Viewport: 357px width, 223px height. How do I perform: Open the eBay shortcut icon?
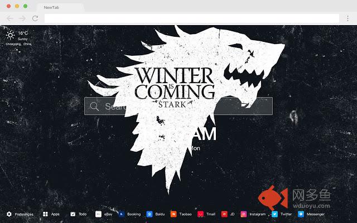98,214
